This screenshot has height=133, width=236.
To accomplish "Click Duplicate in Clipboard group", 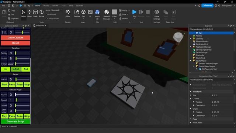I will (x=13, y=18).
